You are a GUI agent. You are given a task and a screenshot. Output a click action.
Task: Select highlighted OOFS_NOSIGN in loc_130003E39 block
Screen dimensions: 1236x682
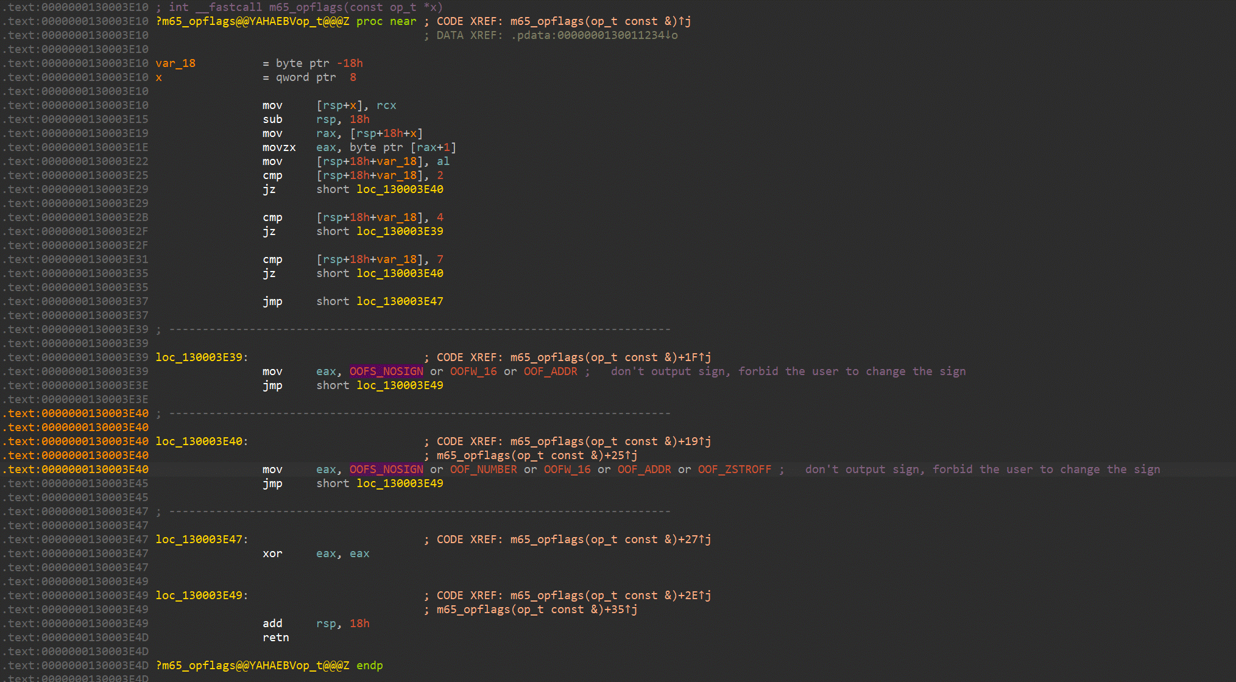click(386, 371)
